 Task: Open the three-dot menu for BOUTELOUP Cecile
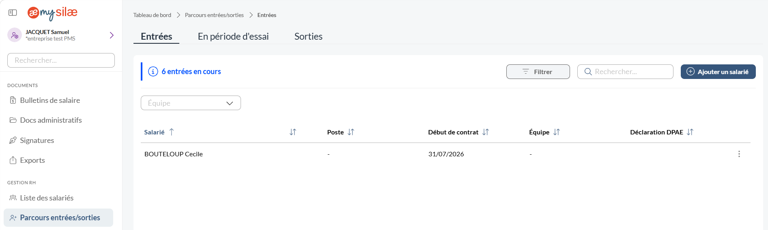(739, 154)
